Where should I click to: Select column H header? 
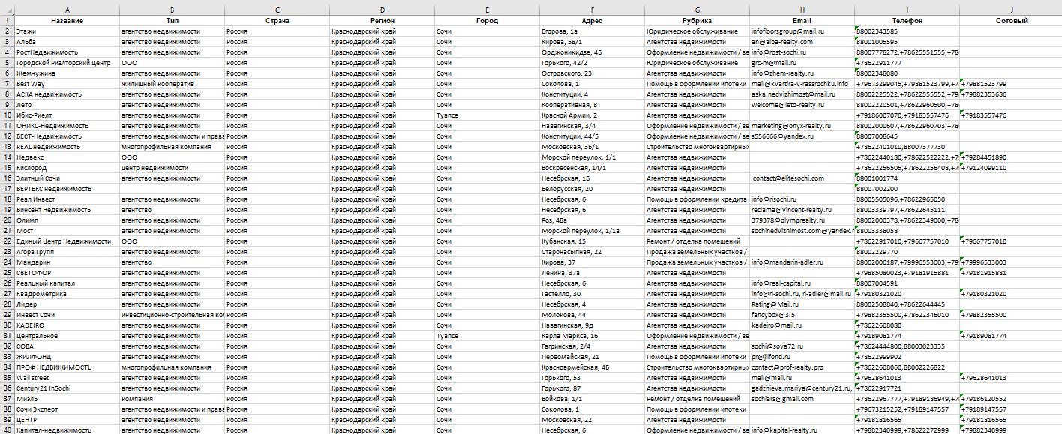(801, 10)
